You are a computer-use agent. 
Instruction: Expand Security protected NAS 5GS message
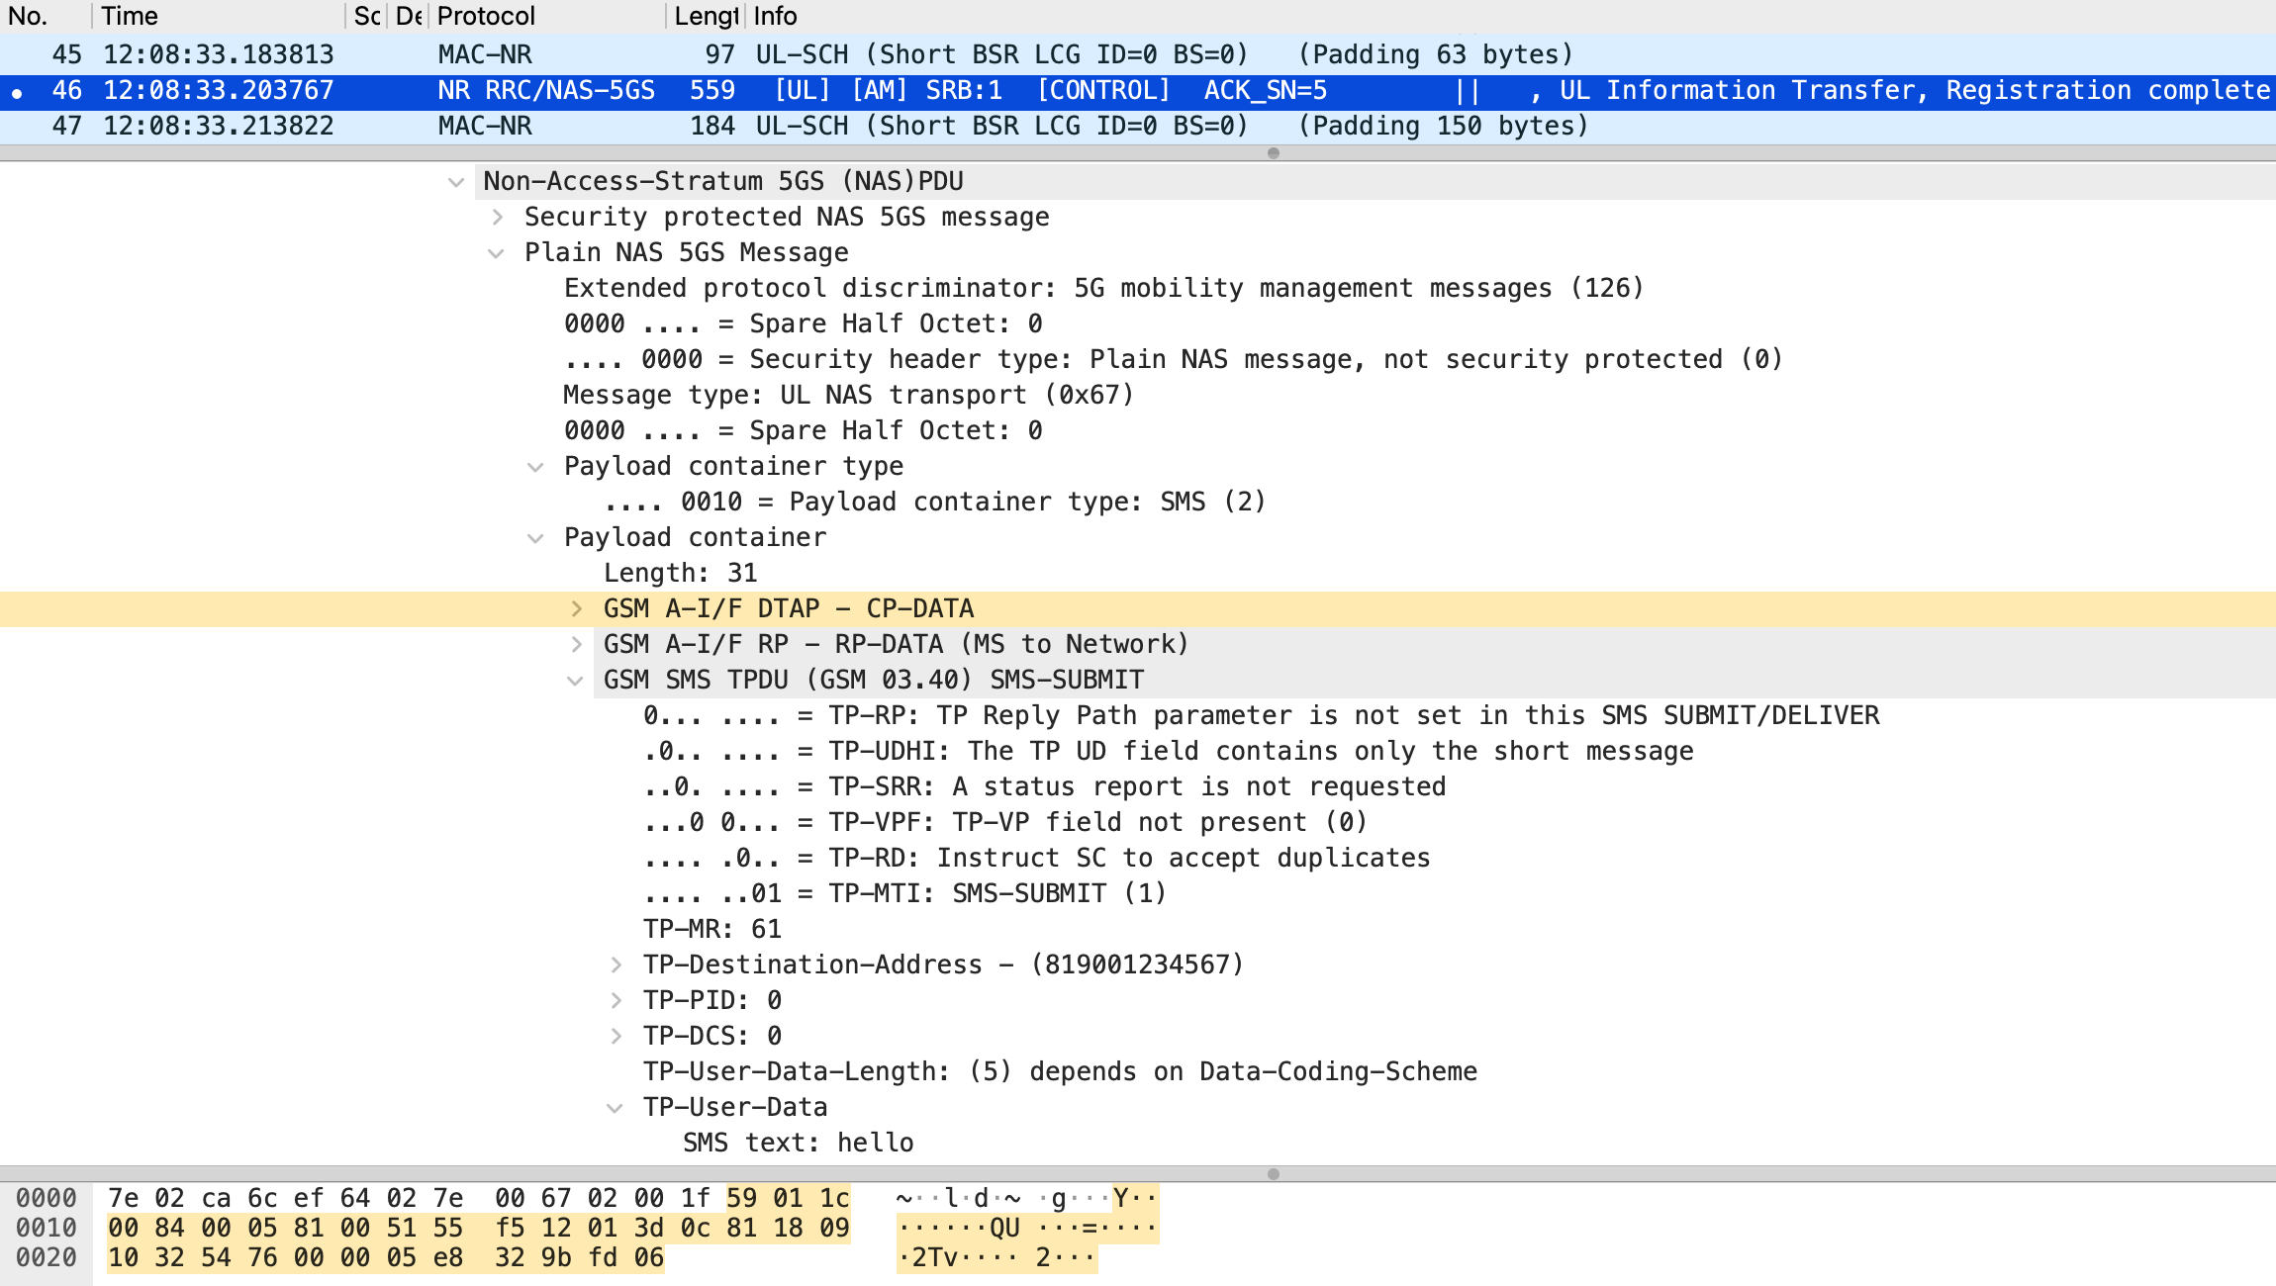(498, 218)
